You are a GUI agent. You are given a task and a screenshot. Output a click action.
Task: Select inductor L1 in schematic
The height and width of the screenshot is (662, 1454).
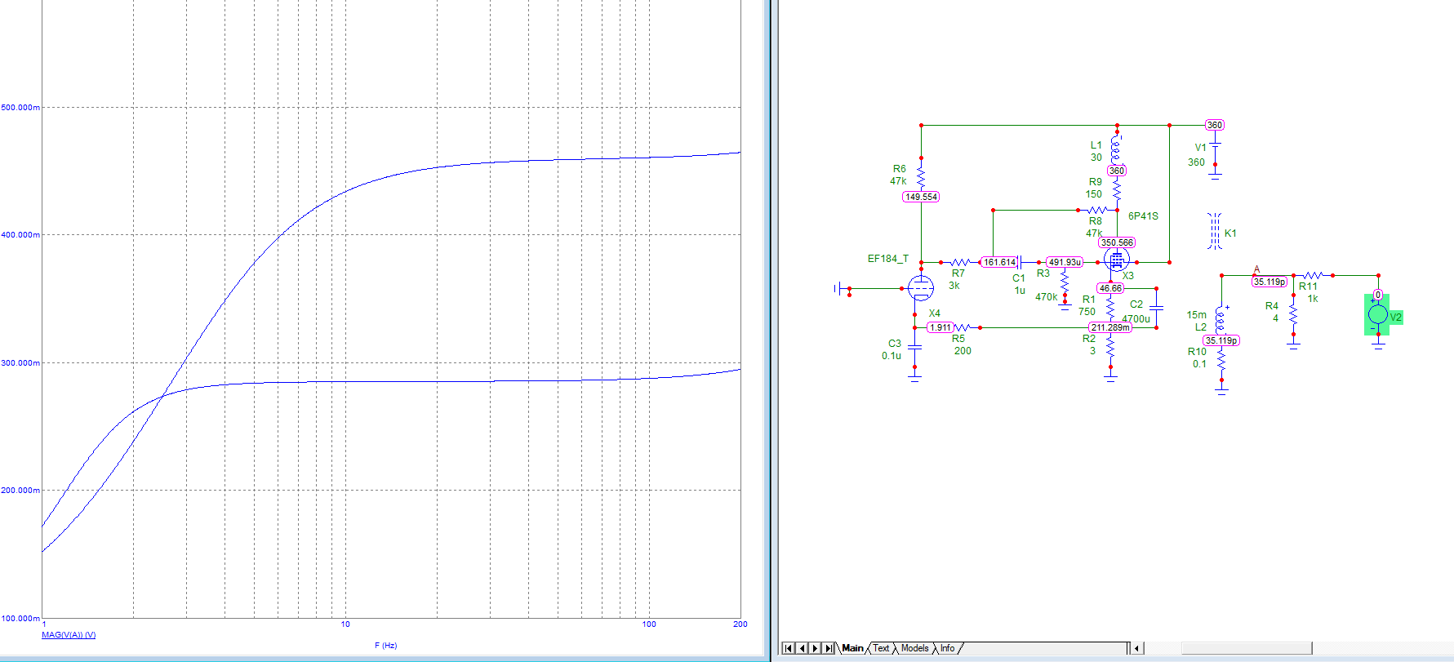(1116, 148)
